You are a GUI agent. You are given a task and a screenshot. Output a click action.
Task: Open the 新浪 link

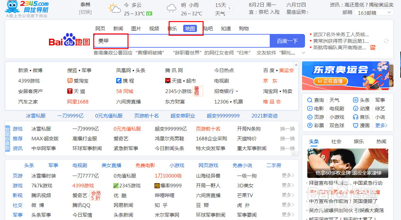[x=23, y=70]
